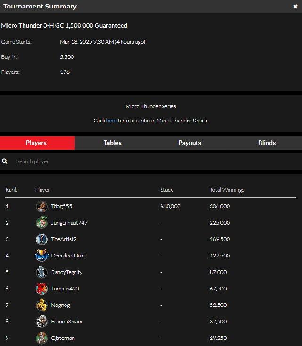Click the search magnifier icon
This screenshot has height=346, width=302.
tap(4, 161)
